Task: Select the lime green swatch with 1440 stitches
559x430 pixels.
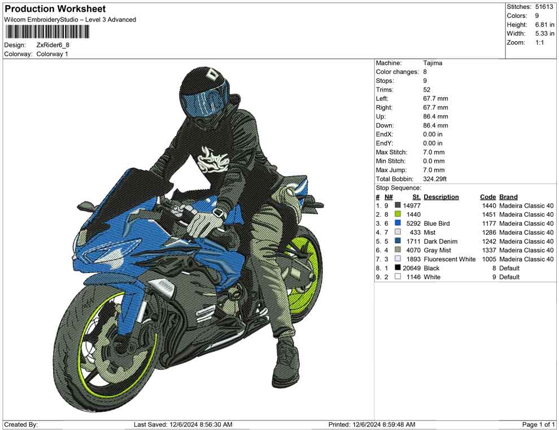Action: pyautogui.click(x=398, y=214)
